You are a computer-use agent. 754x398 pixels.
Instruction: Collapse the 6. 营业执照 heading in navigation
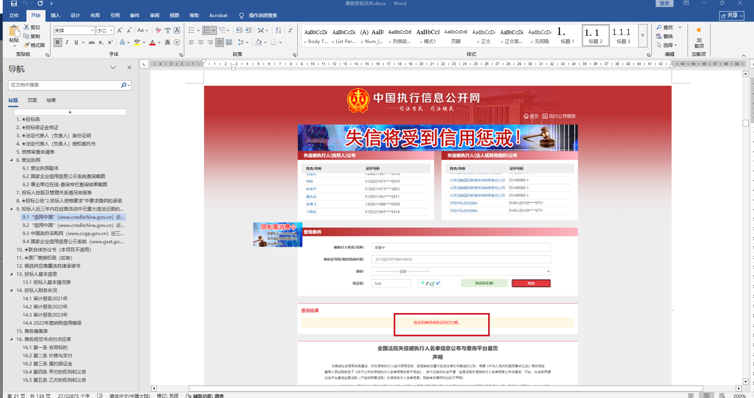click(11, 160)
